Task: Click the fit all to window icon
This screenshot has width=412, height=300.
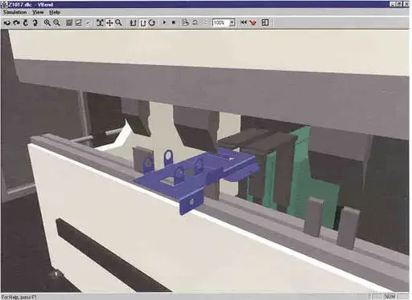Action: [100, 23]
